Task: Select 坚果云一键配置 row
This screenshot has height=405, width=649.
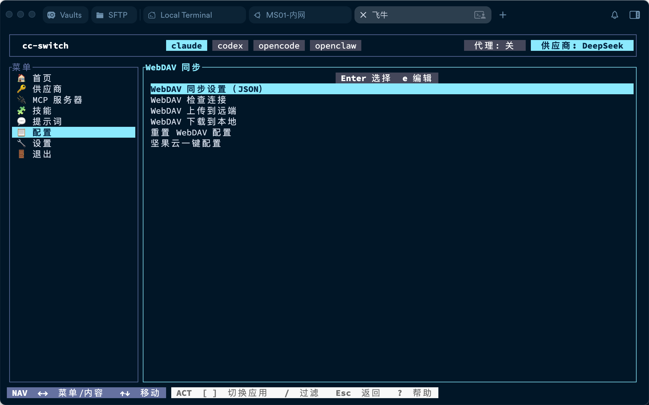Action: 392,143
